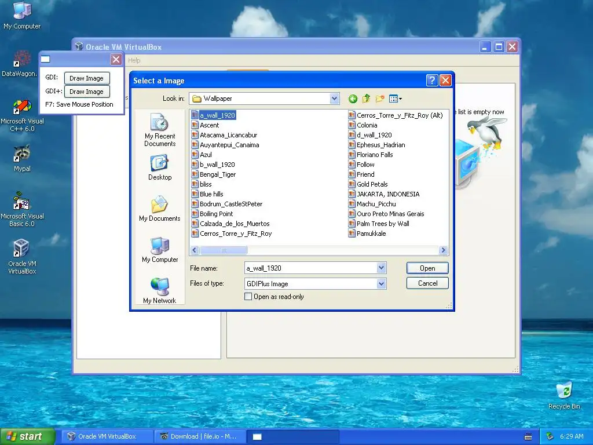Select My Computer in the dialog places bar
This screenshot has height=445, width=593.
click(x=160, y=250)
